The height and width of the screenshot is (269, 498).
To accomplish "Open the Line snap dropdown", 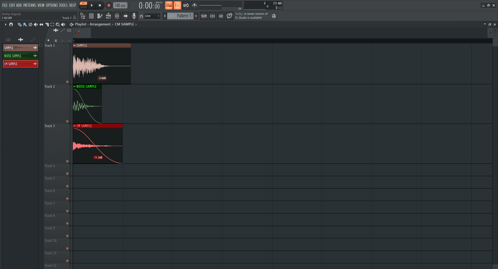I will (x=152, y=16).
